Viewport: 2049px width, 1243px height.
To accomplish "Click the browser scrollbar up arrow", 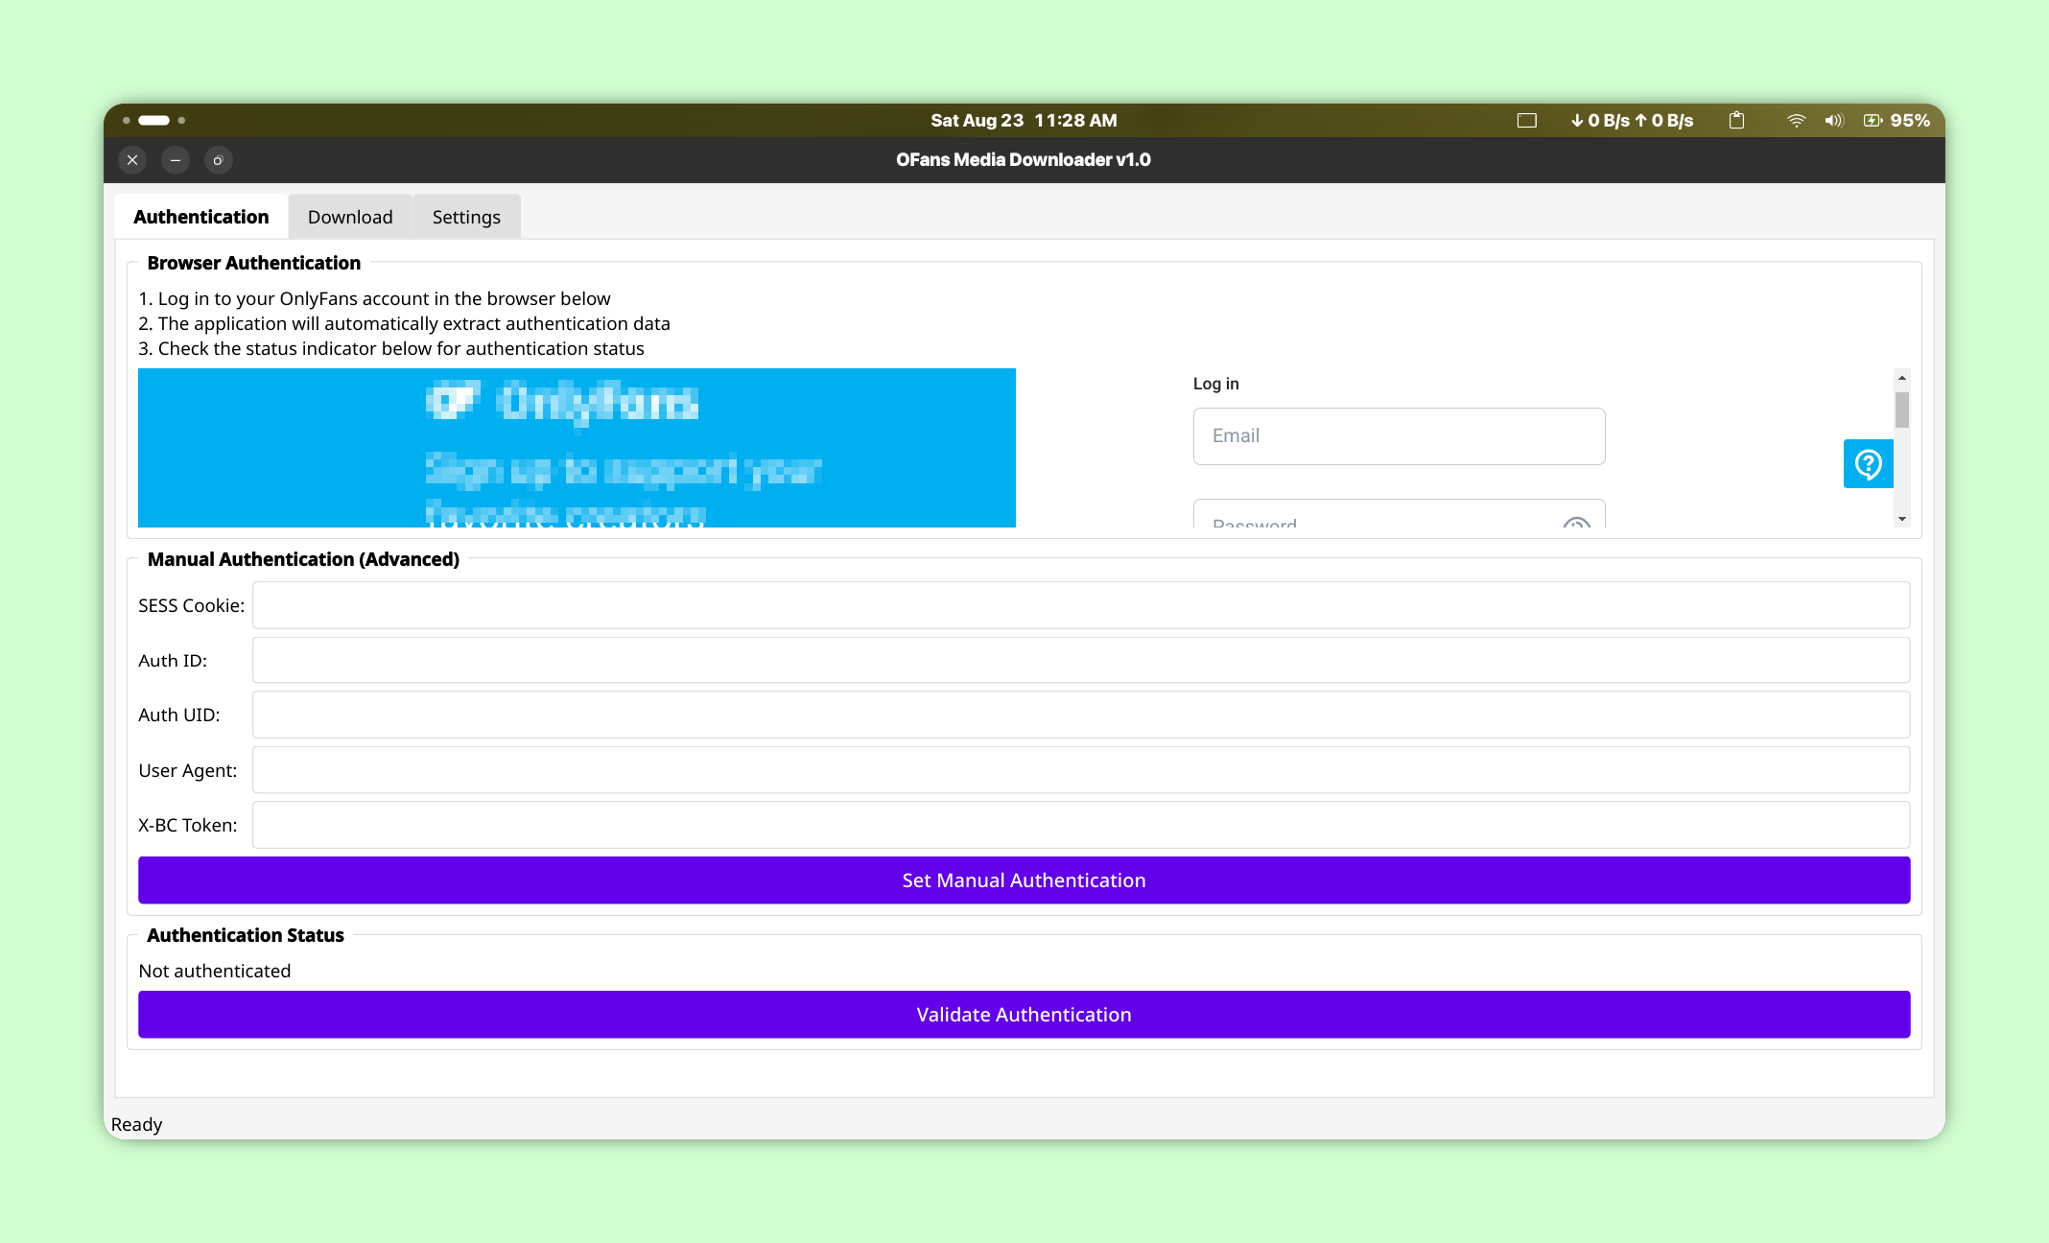I will click(1901, 379).
